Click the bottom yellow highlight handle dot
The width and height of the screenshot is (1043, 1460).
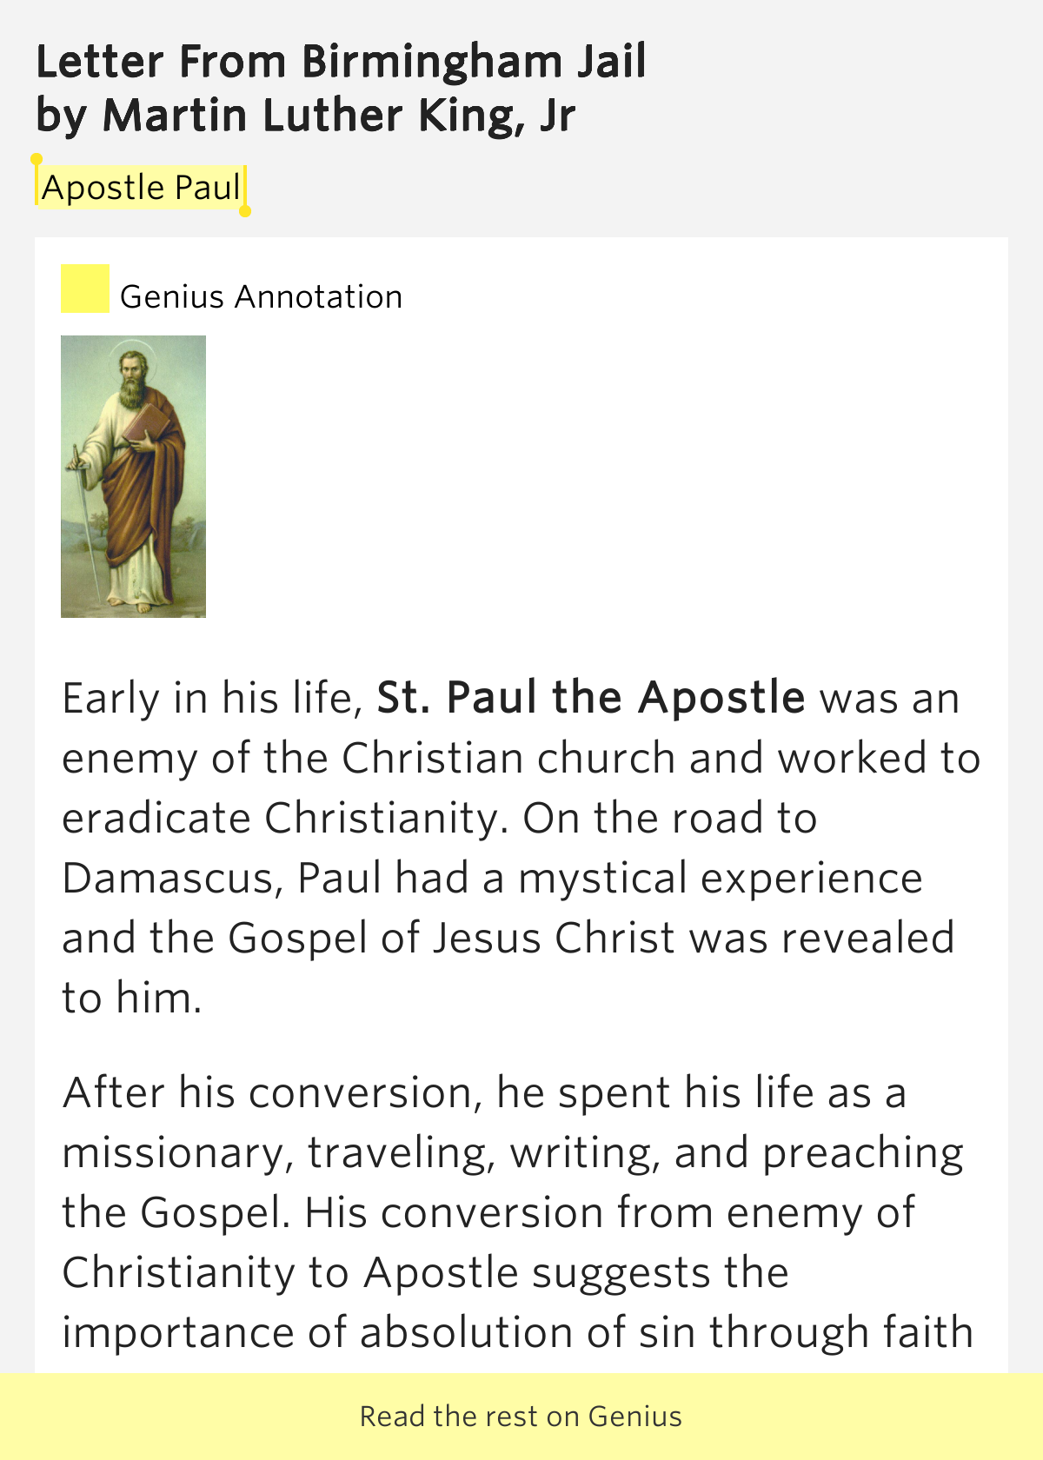pyautogui.click(x=245, y=211)
